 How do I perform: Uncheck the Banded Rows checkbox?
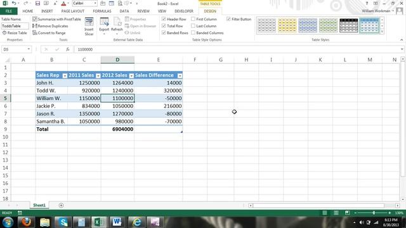[x=164, y=32]
